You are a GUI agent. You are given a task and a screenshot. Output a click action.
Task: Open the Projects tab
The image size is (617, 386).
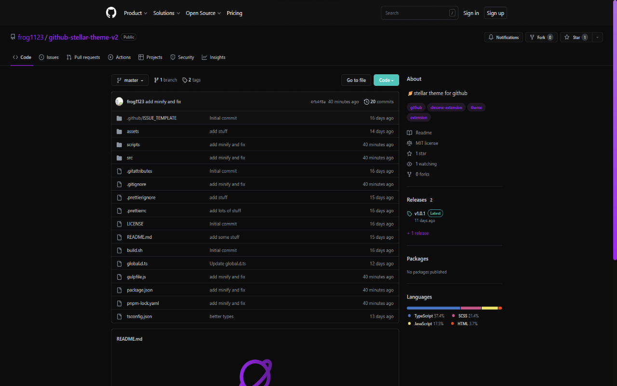(150, 57)
